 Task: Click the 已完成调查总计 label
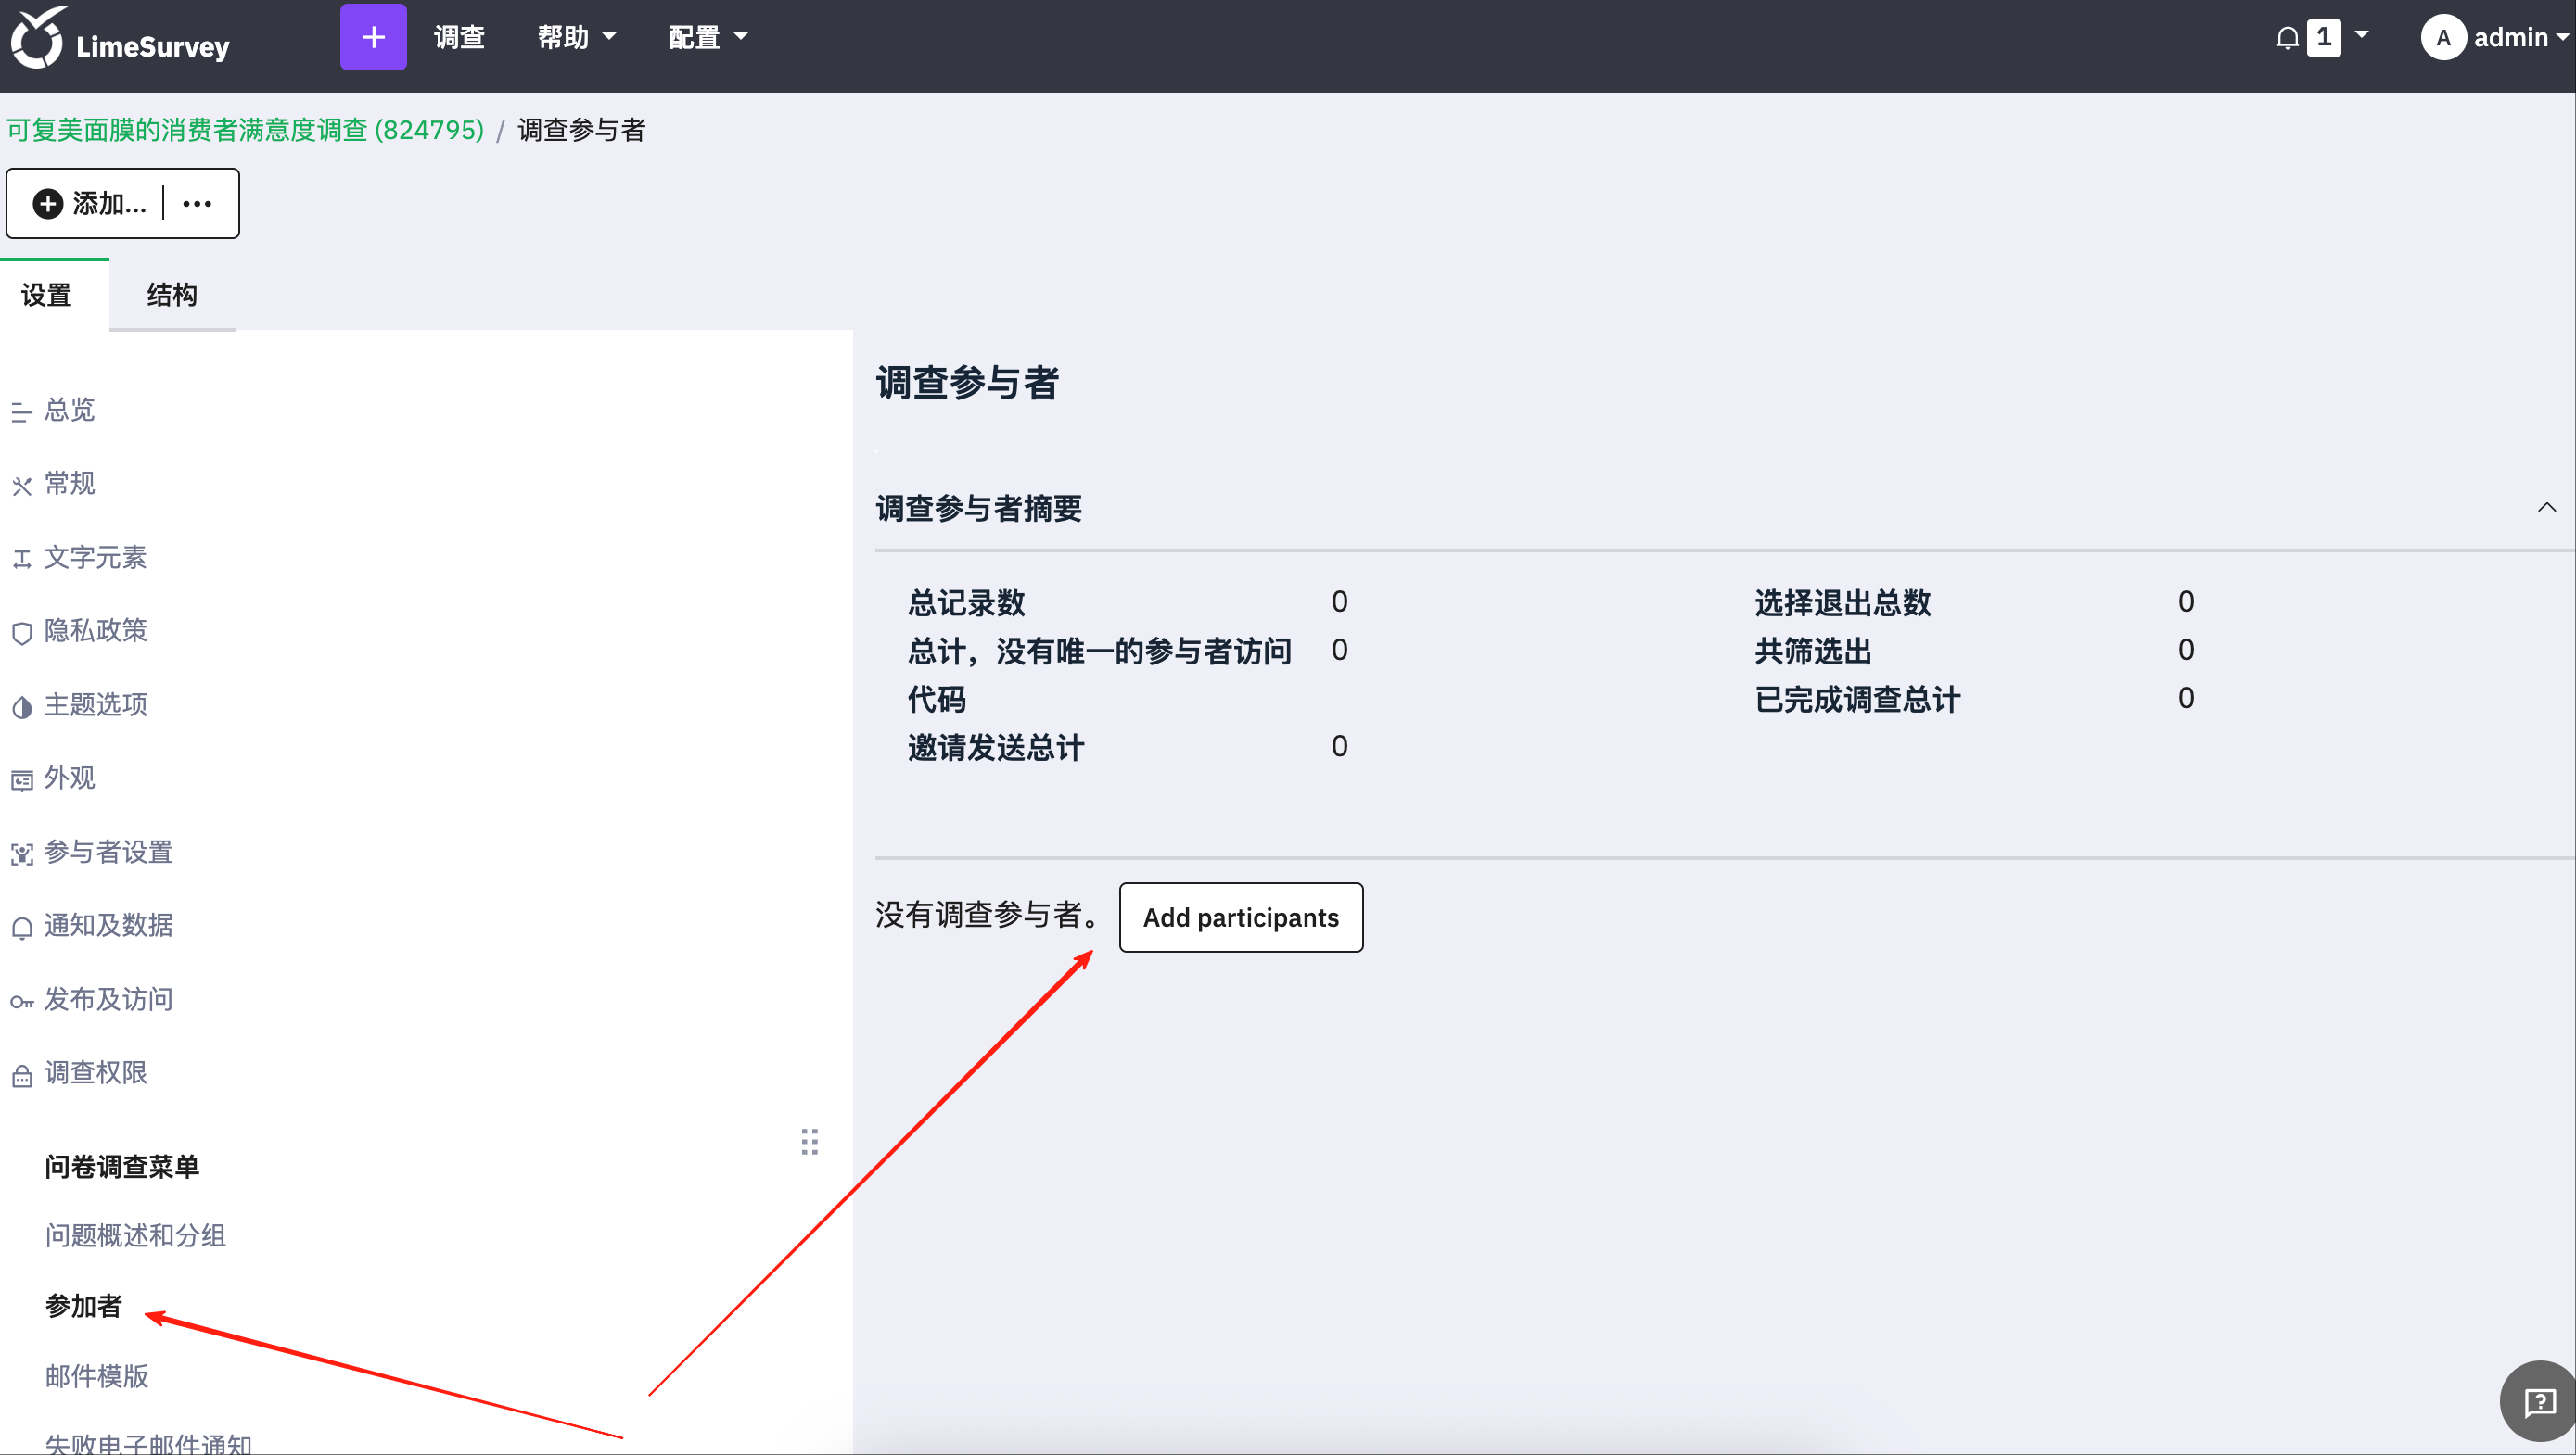1857,700
